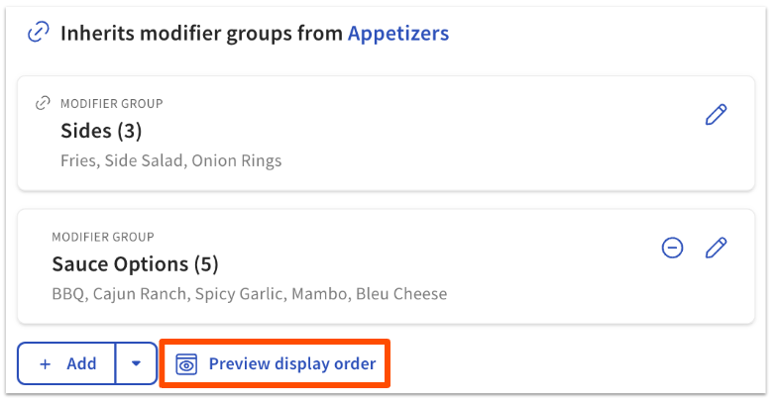This screenshot has height=405, width=779.
Task: Select the Sauce Options (5) title
Action: coord(135,264)
